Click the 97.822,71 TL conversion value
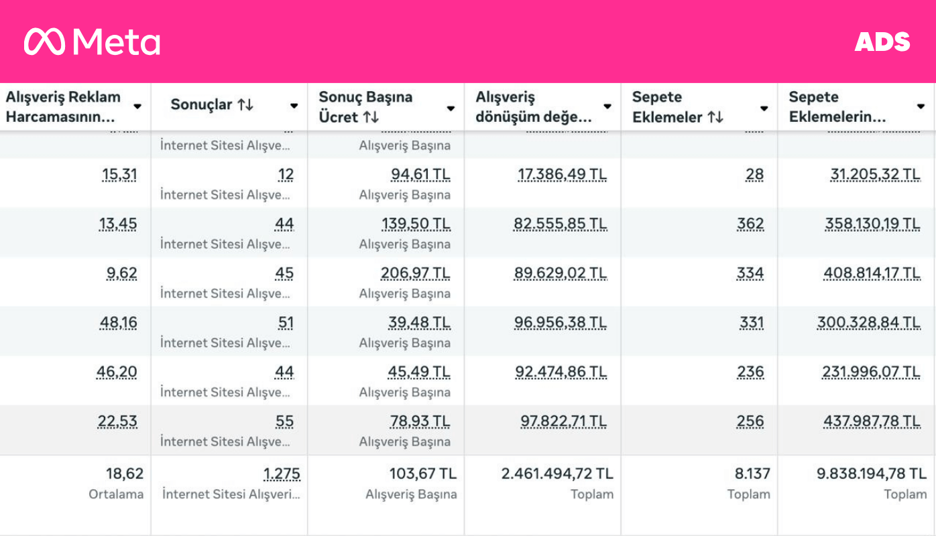 (x=563, y=421)
